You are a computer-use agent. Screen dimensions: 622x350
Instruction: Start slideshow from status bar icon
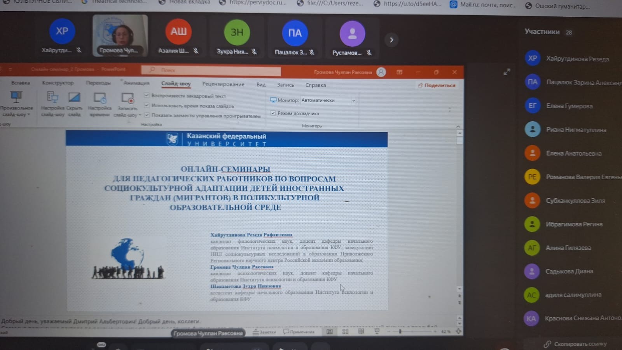click(377, 331)
